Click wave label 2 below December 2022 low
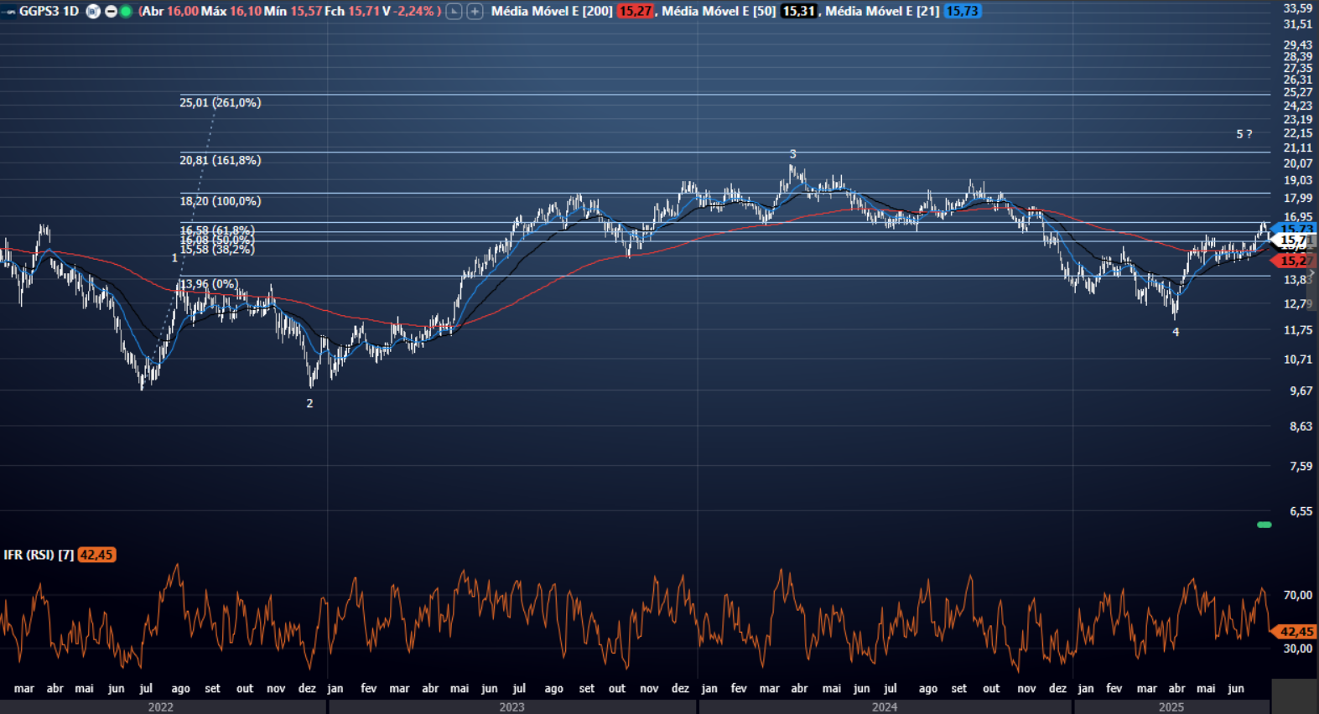Image resolution: width=1319 pixels, height=714 pixels. [x=309, y=403]
